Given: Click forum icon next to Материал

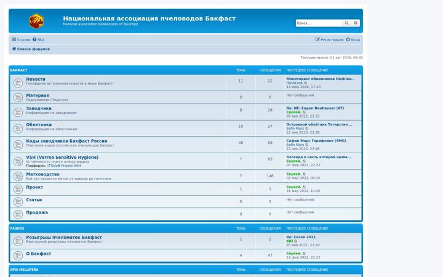Looking at the screenshot, I should click(x=18, y=97).
